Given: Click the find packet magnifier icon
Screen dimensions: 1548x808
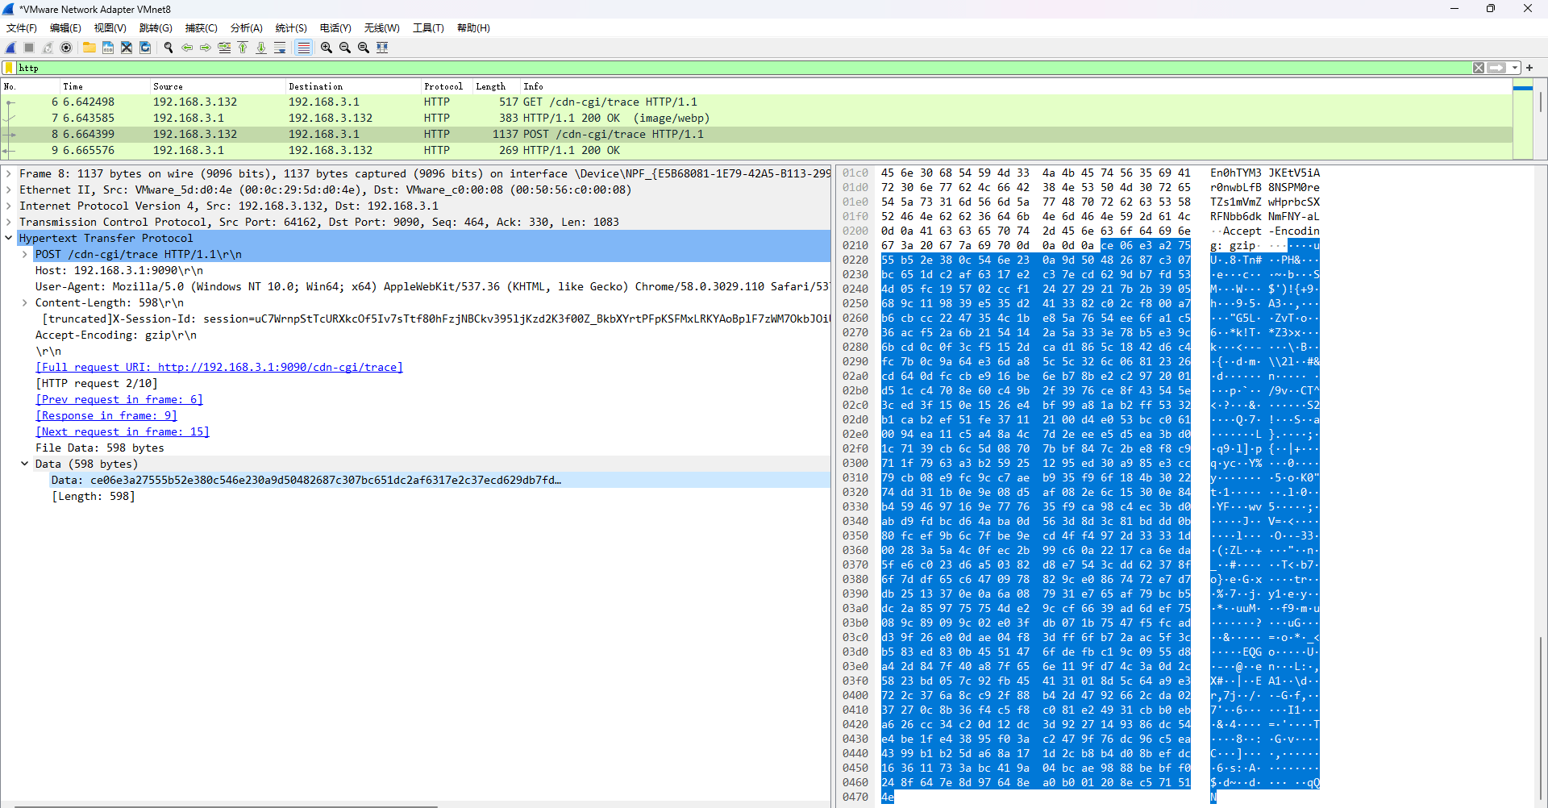Looking at the screenshot, I should tap(169, 48).
